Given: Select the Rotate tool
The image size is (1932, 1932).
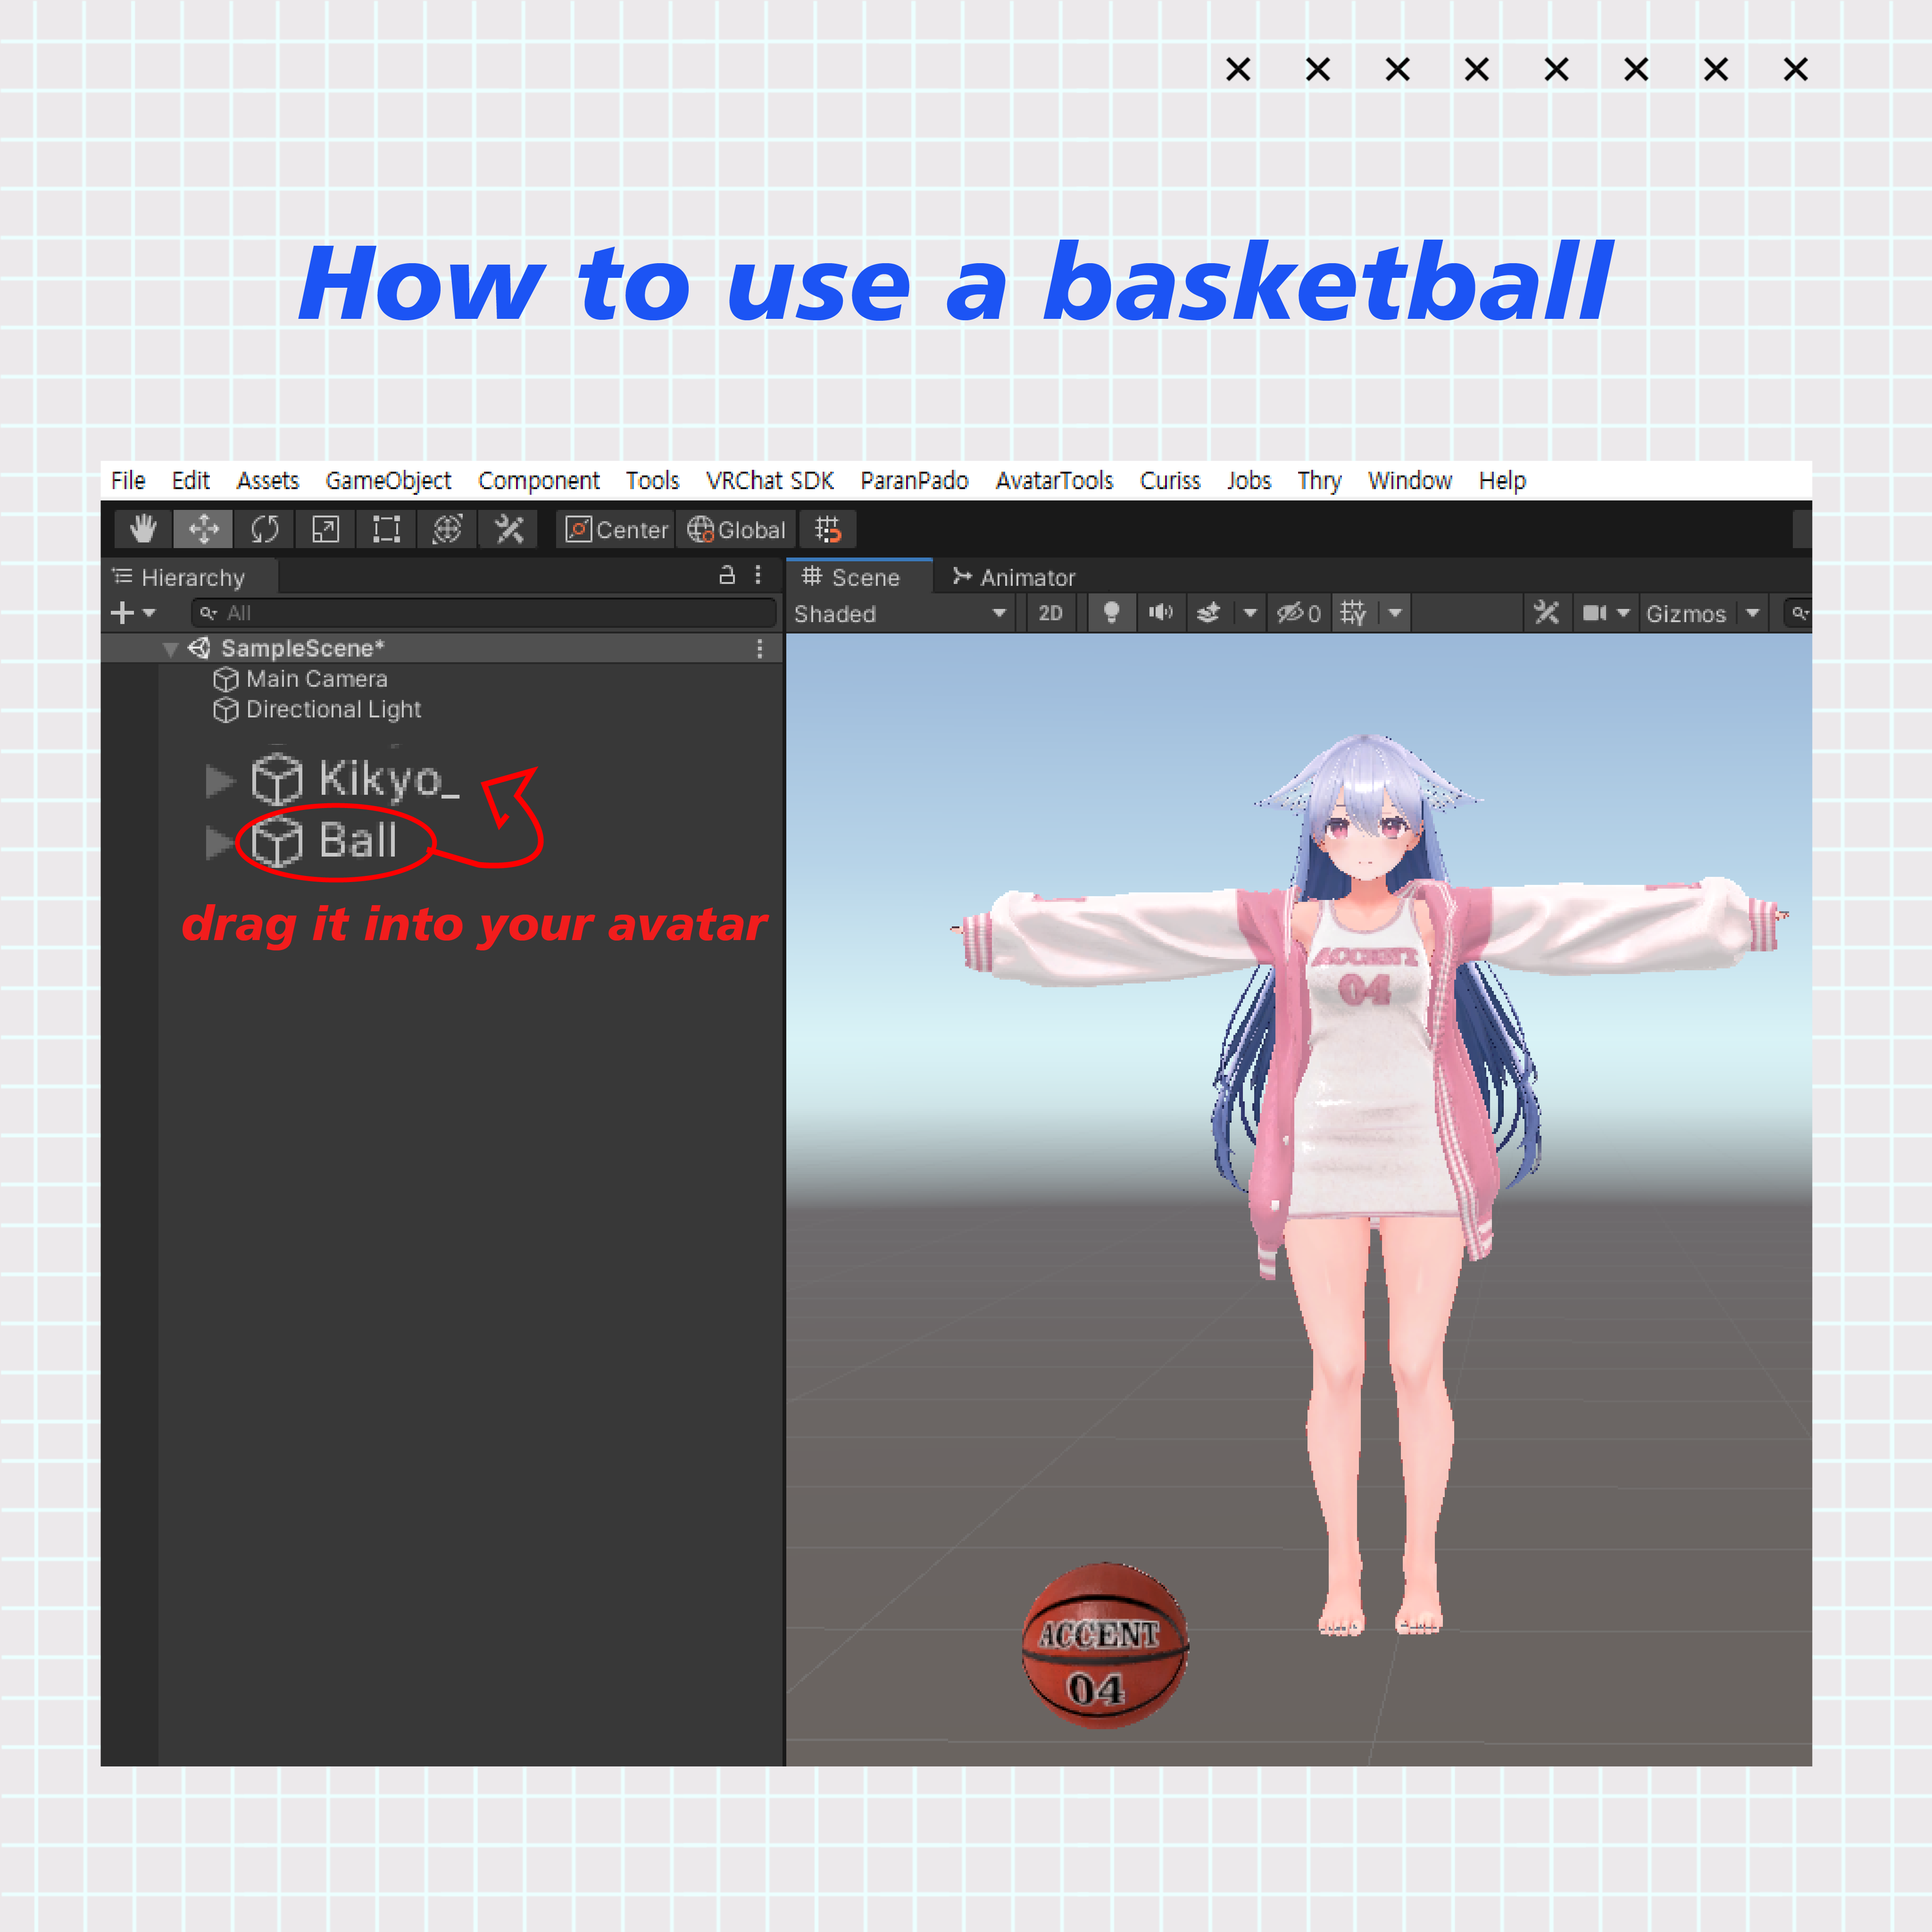Looking at the screenshot, I should [265, 529].
